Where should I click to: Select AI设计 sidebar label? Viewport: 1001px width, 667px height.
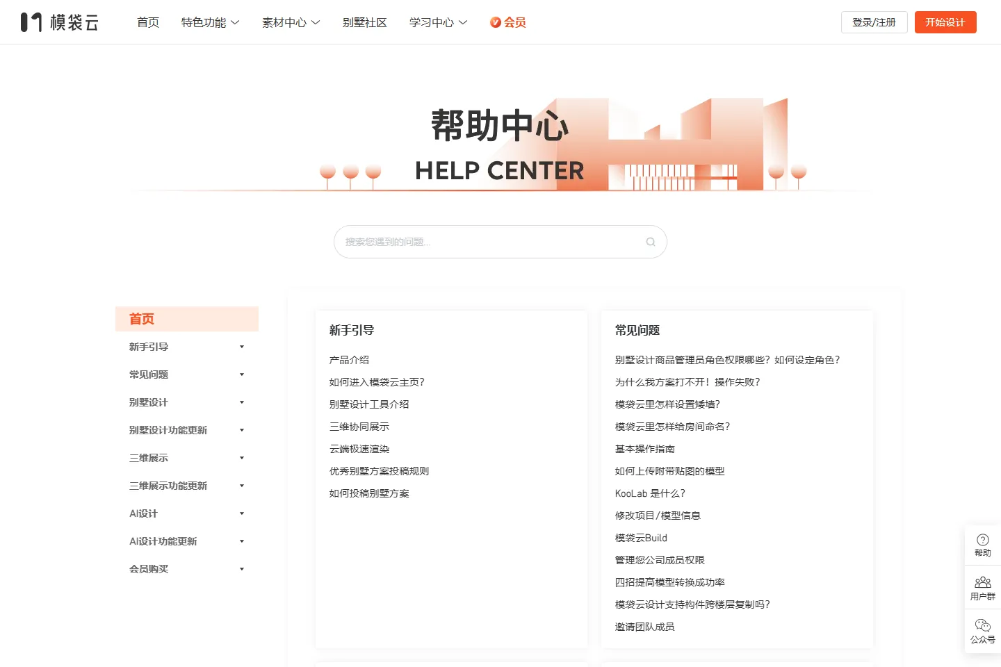(143, 513)
